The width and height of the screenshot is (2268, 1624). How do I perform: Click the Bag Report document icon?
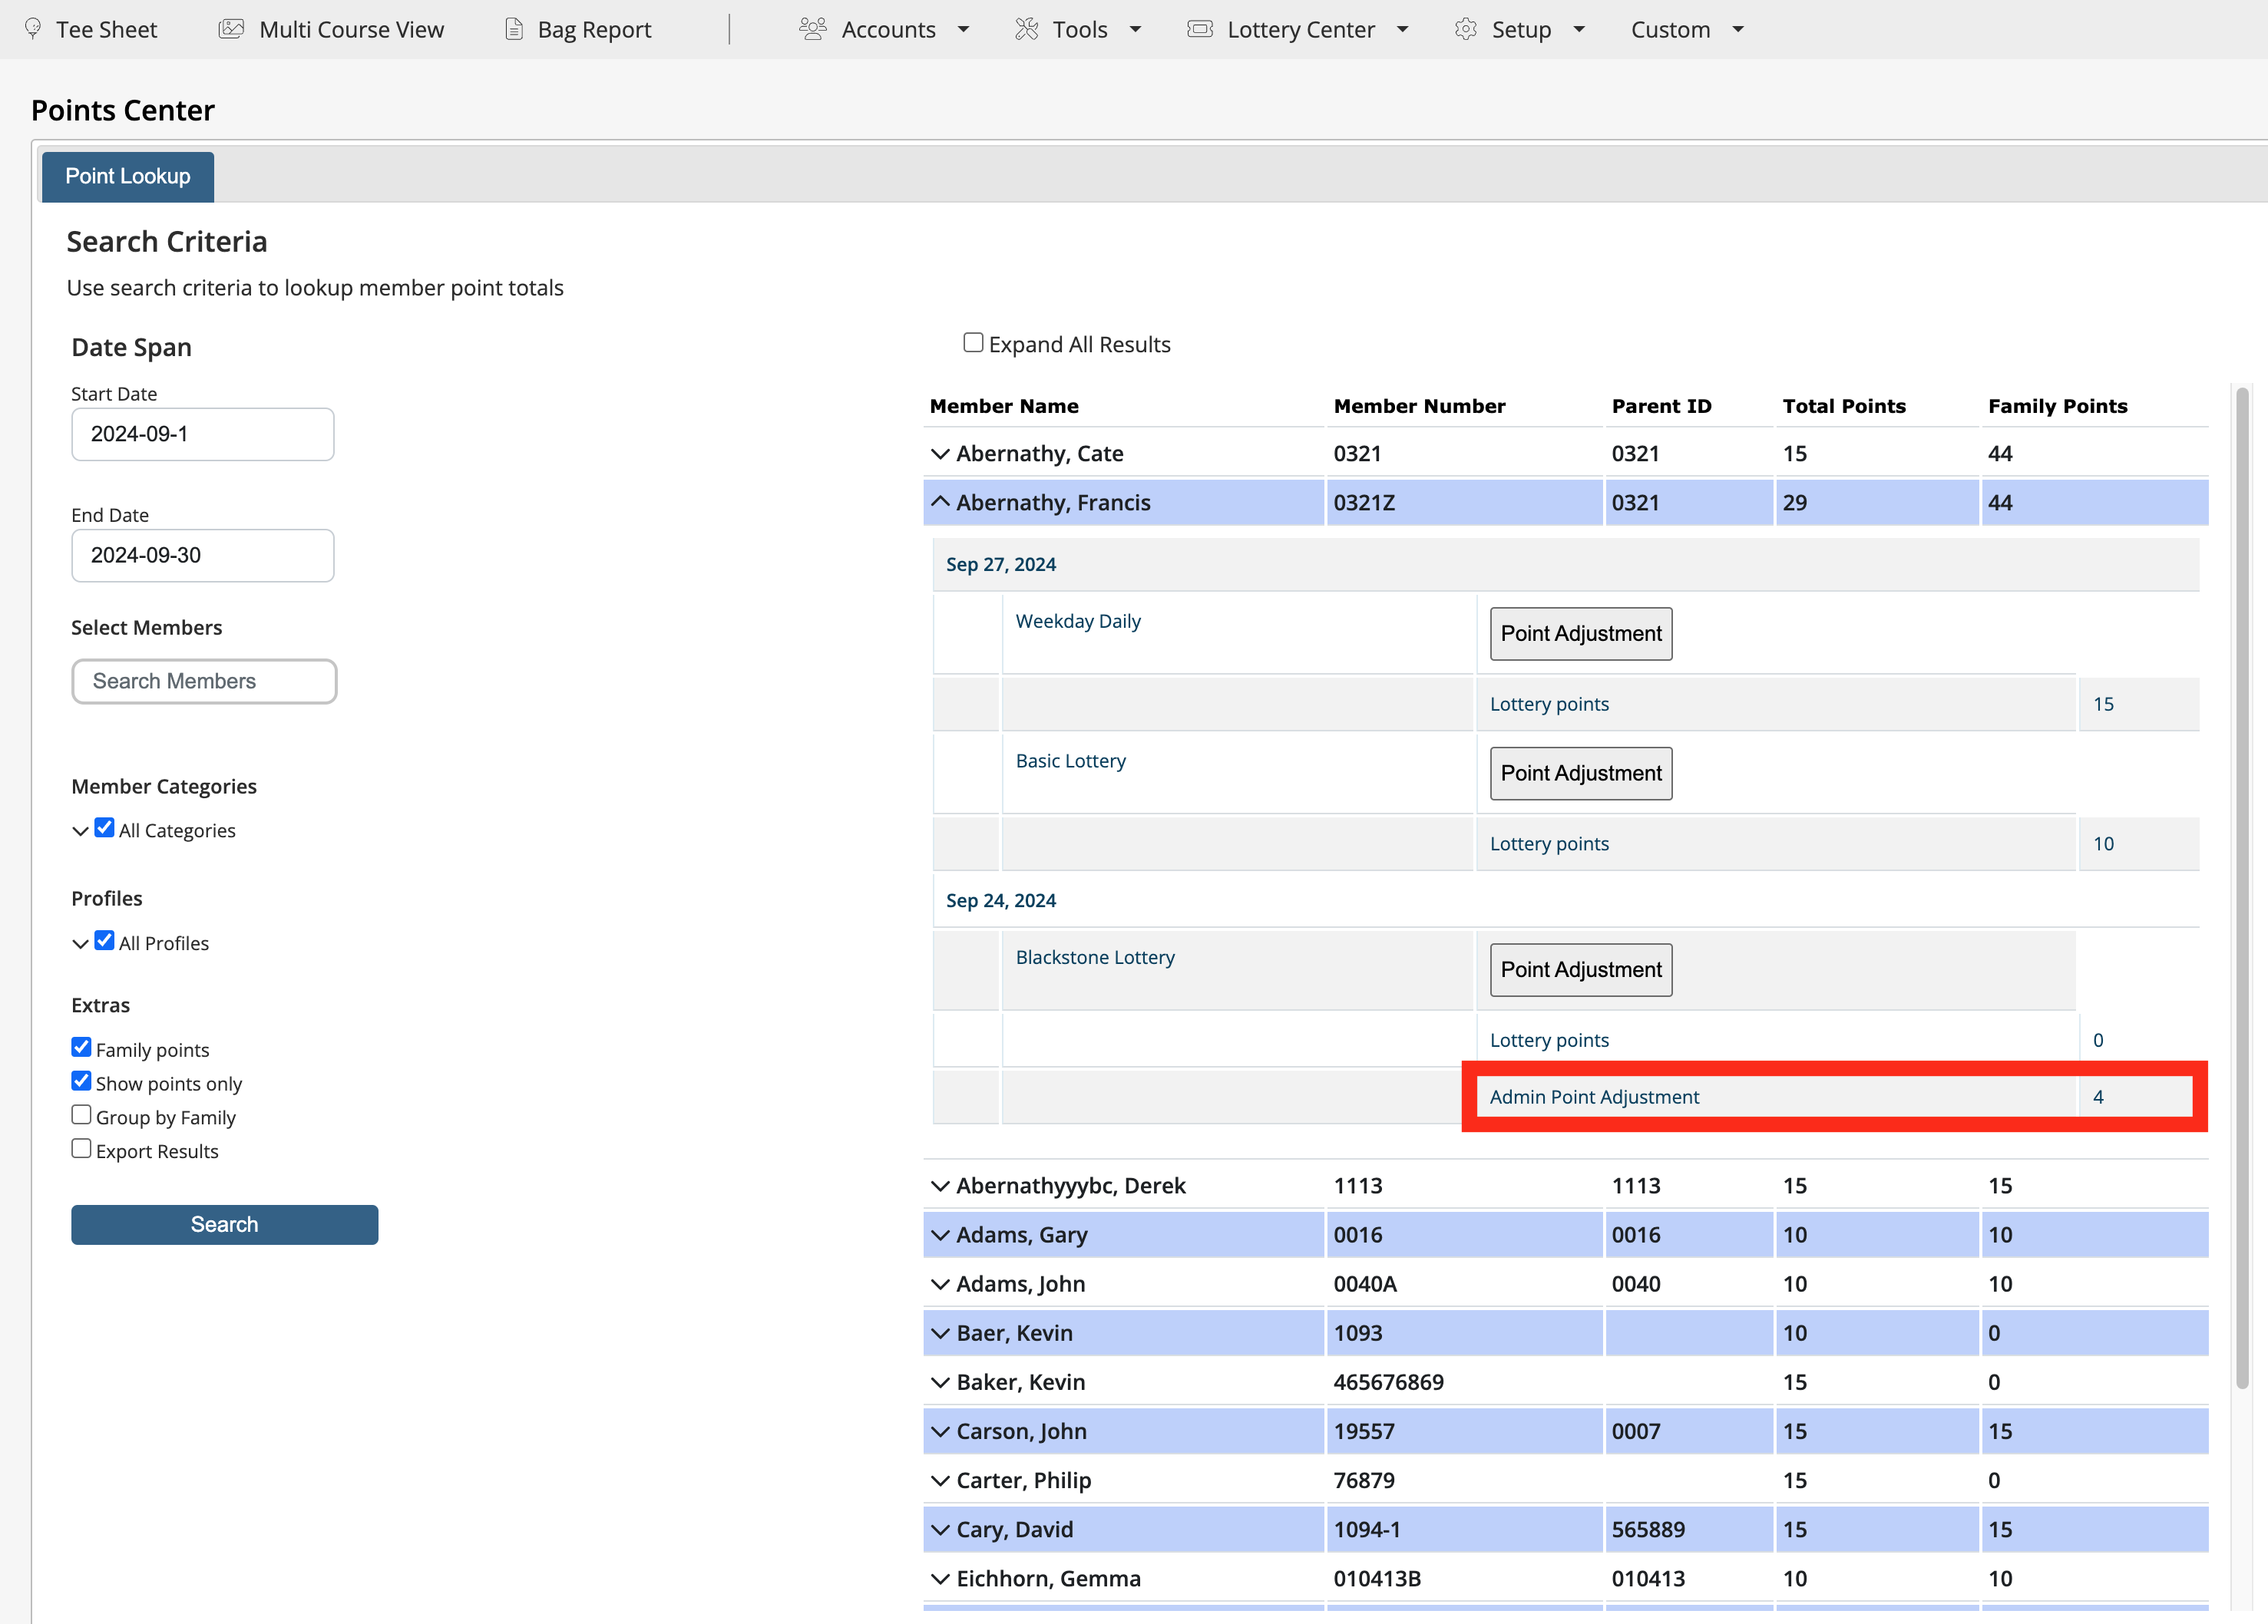click(x=514, y=29)
